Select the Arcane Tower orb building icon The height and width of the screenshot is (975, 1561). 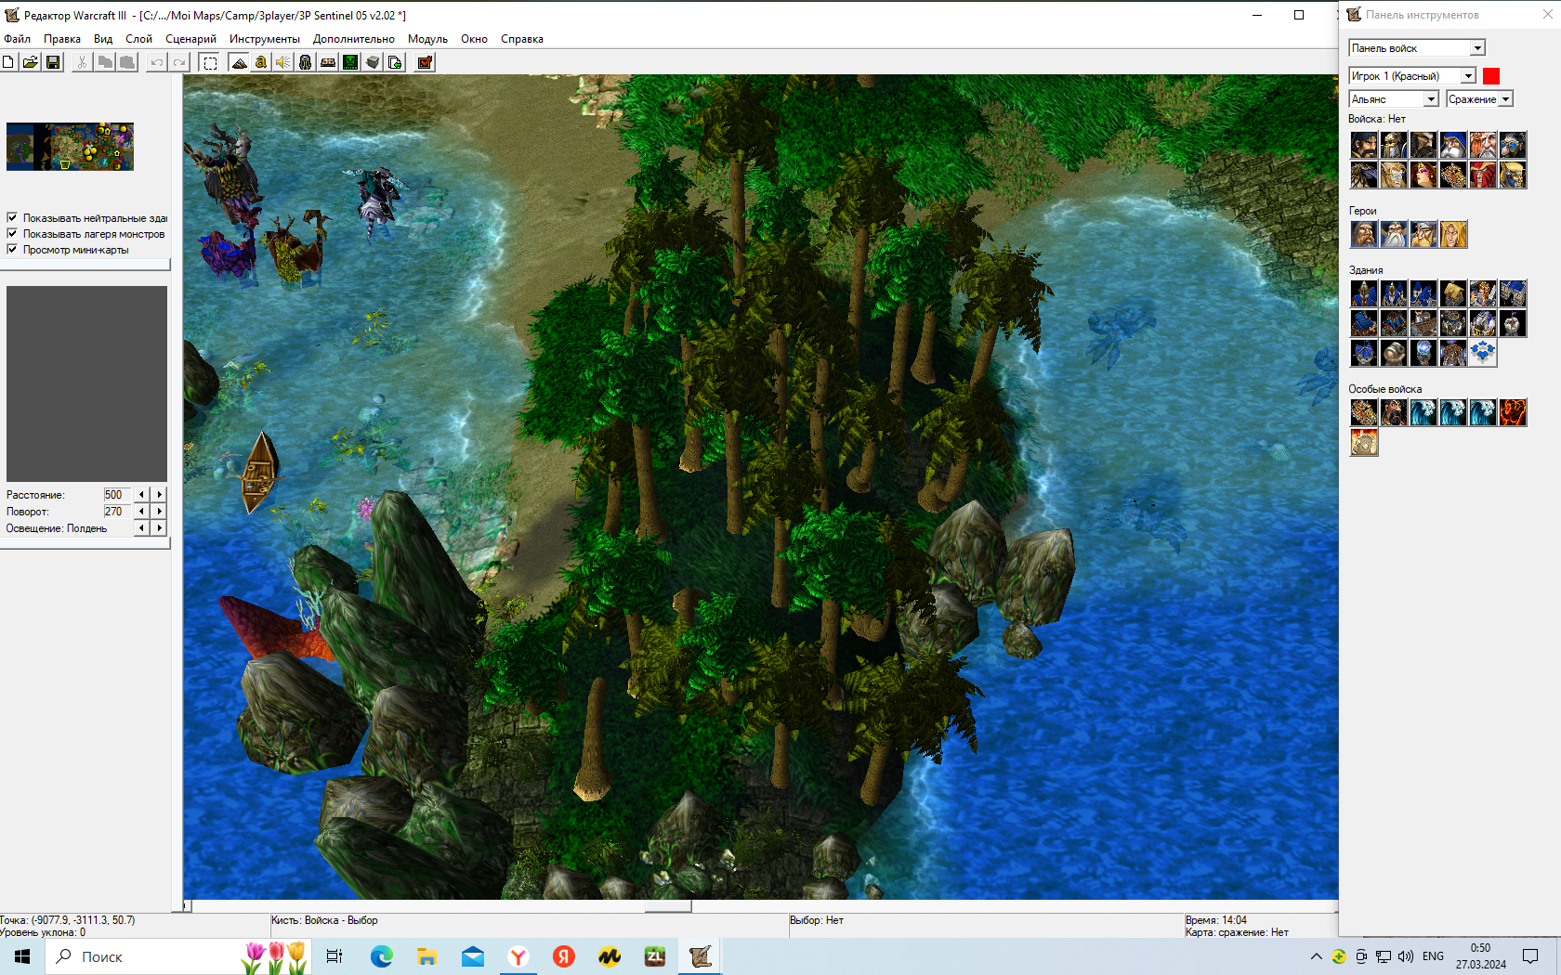point(1423,353)
